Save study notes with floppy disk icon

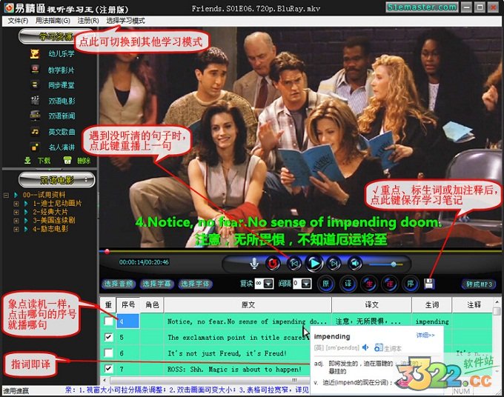(428, 284)
